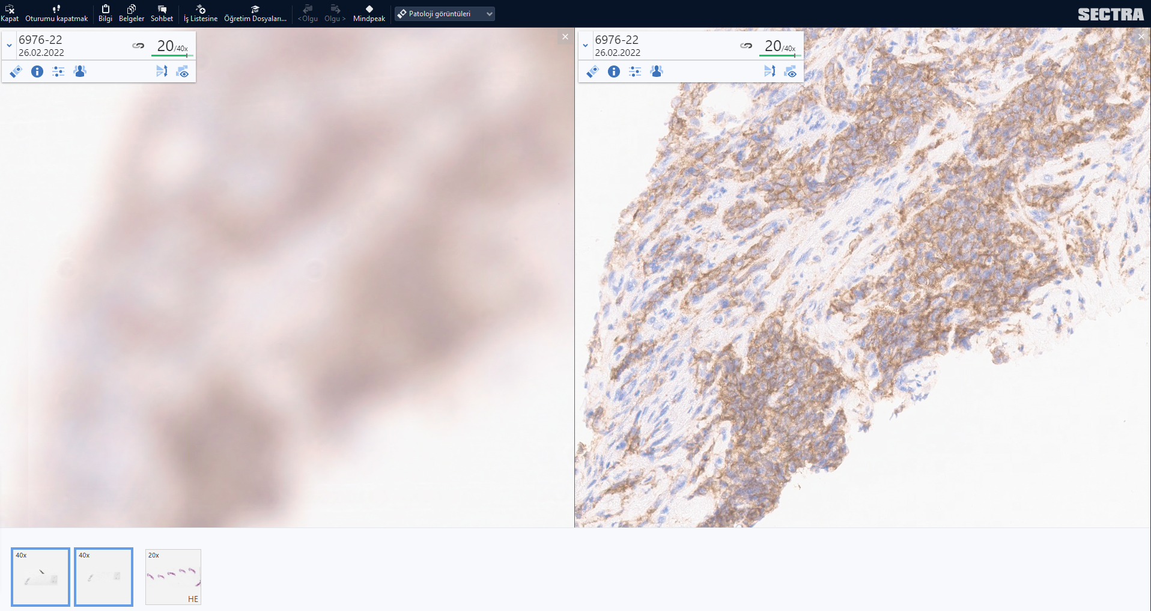This screenshot has width=1151, height=611.
Task: Click the info icon in the left viewer
Action: pos(37,71)
